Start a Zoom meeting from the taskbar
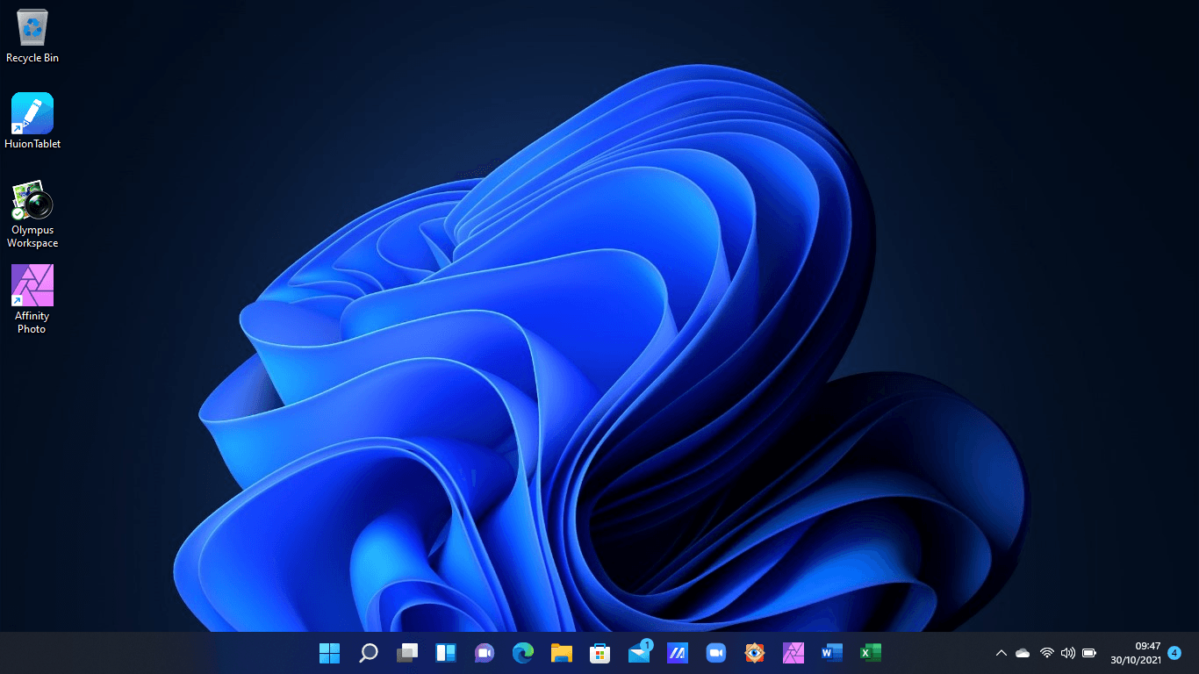 pyautogui.click(x=715, y=653)
